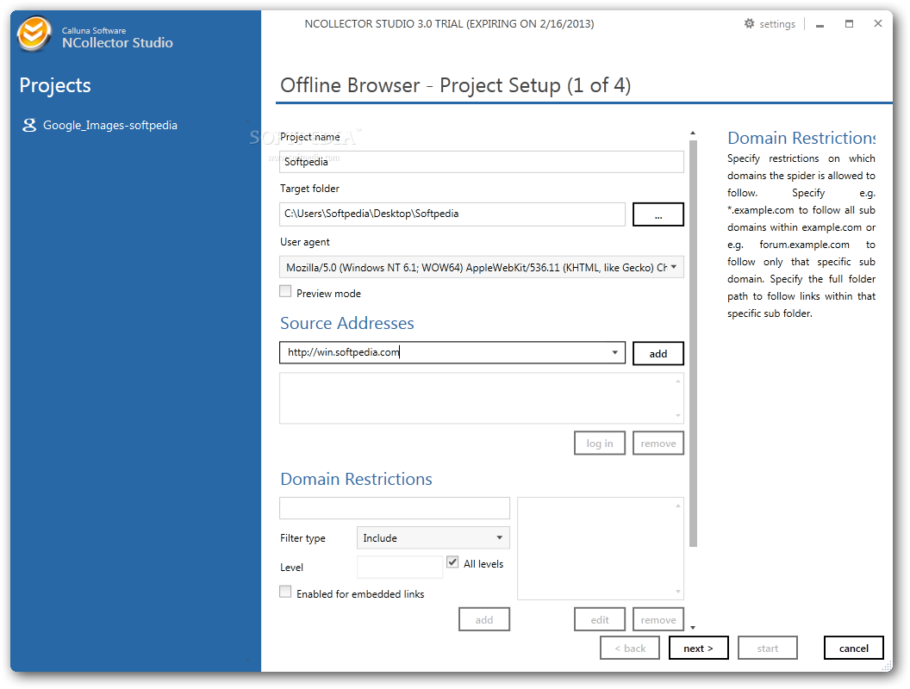Viewport: 910px width, 689px height.
Task: Click the Level value field
Action: click(400, 567)
